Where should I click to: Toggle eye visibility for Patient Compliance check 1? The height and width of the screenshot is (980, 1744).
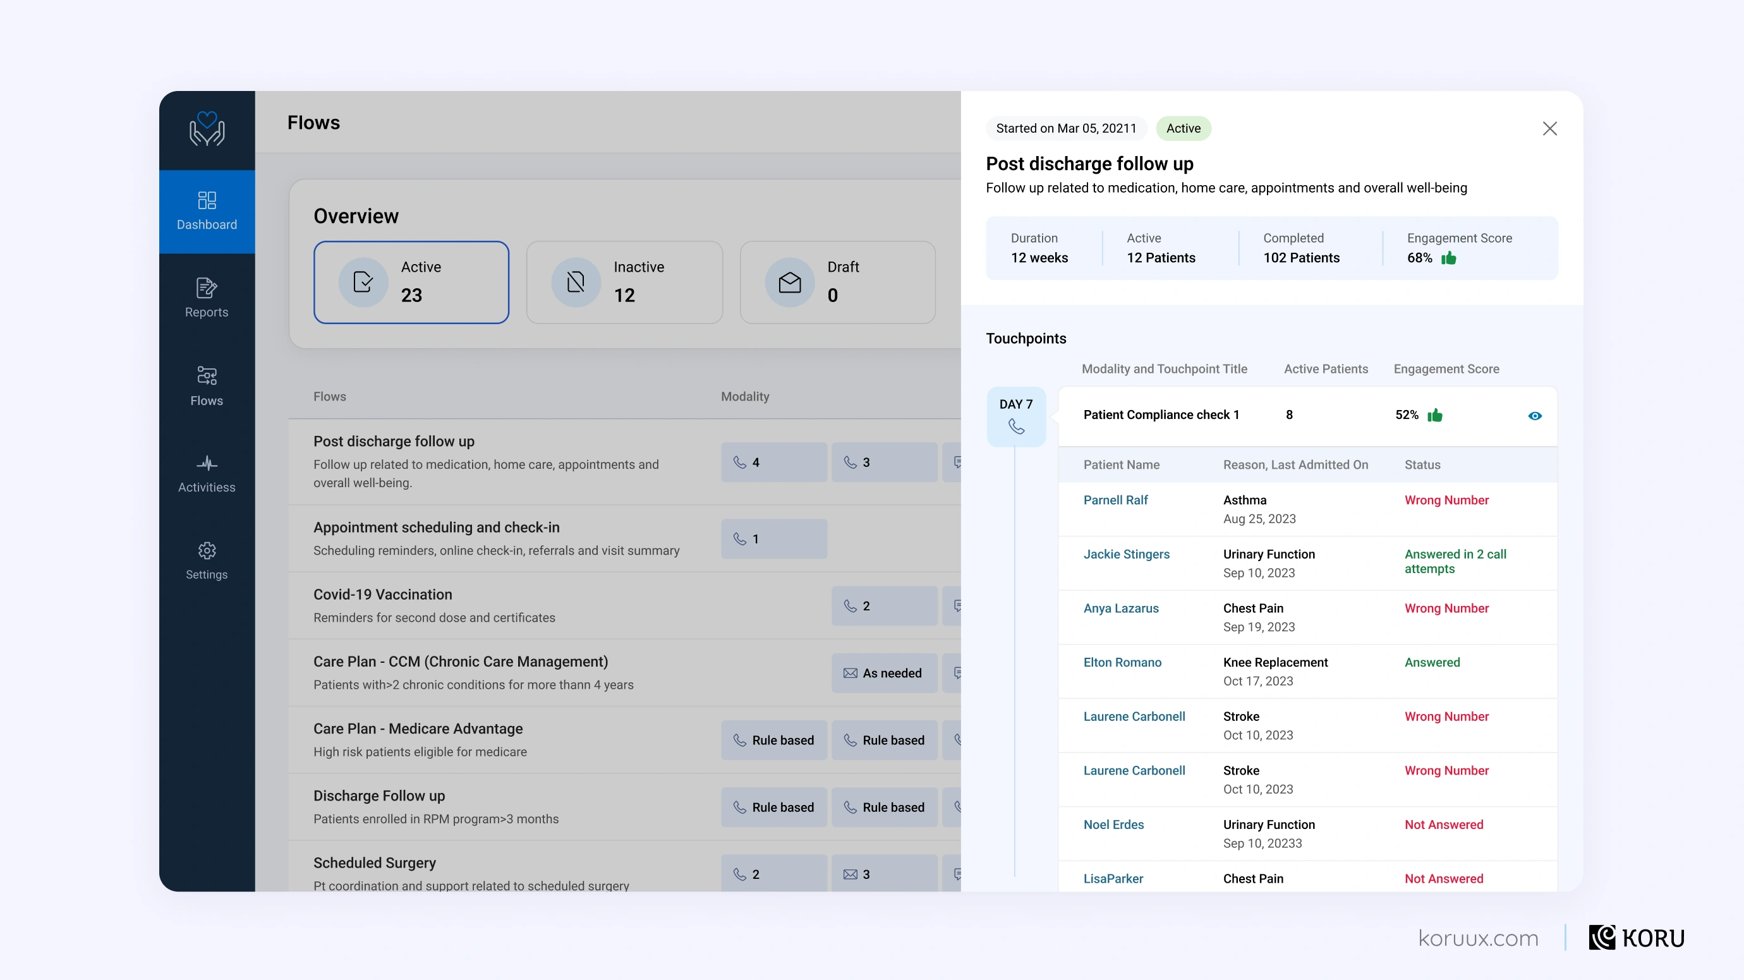[1535, 416]
